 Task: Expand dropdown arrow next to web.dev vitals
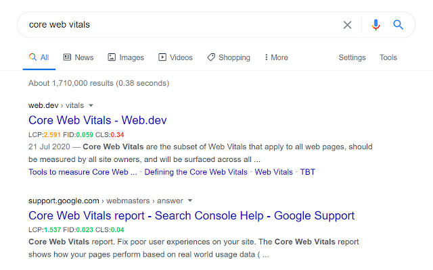click(x=91, y=105)
